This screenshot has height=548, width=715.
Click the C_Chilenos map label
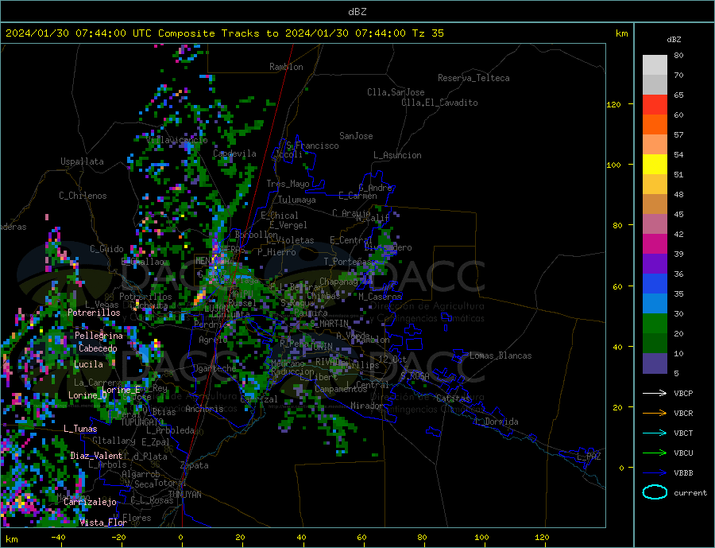[x=83, y=196]
